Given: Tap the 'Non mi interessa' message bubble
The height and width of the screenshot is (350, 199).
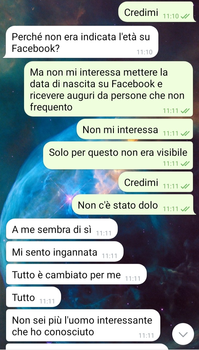Looking at the screenshot, I should (x=135, y=129).
